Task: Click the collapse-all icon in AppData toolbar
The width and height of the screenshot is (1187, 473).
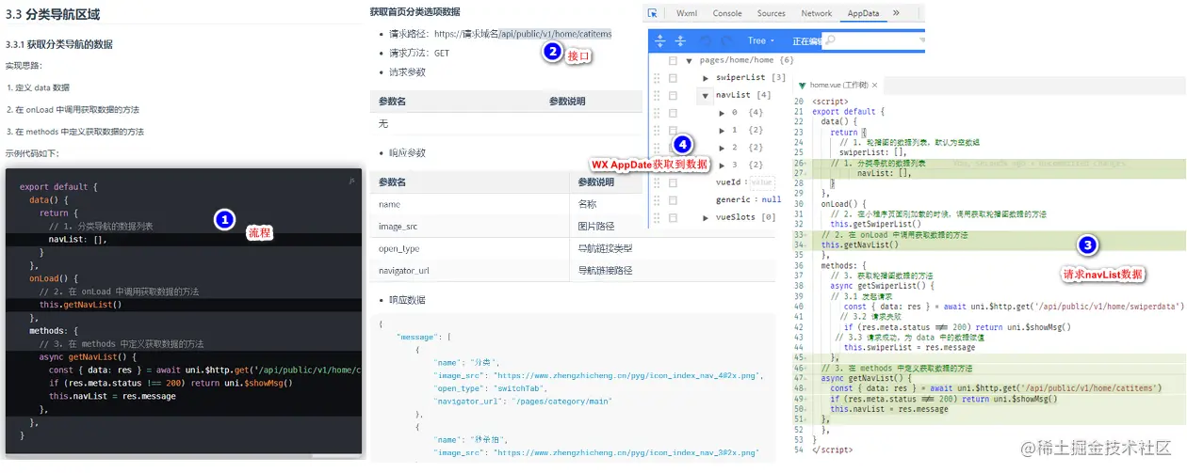Action: tap(680, 40)
